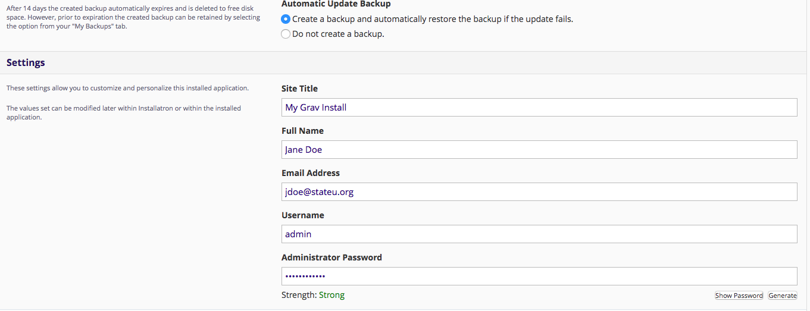Focus the Full Name field containing Jane Doe
Viewport: 810px width, 311px height.
point(539,150)
